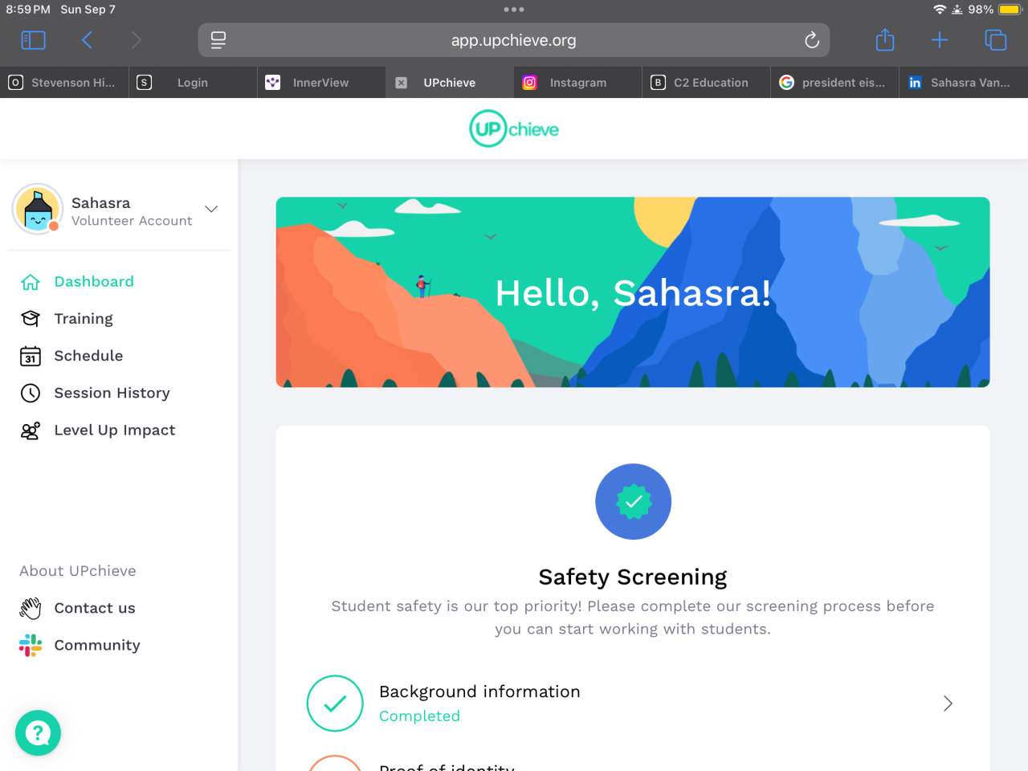
Task: Click the Training graduation cap icon
Action: pos(31,319)
